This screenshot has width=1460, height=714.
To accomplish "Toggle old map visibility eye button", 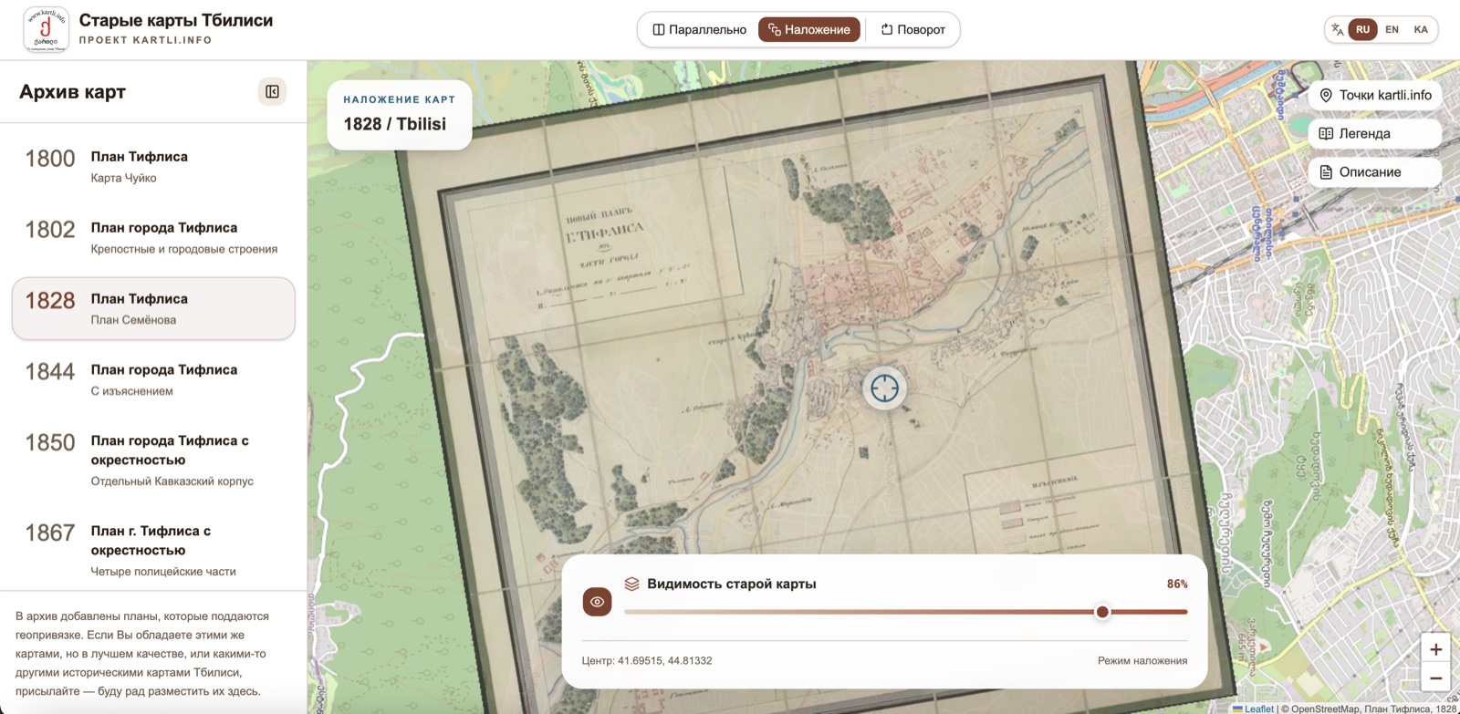I will (x=597, y=602).
